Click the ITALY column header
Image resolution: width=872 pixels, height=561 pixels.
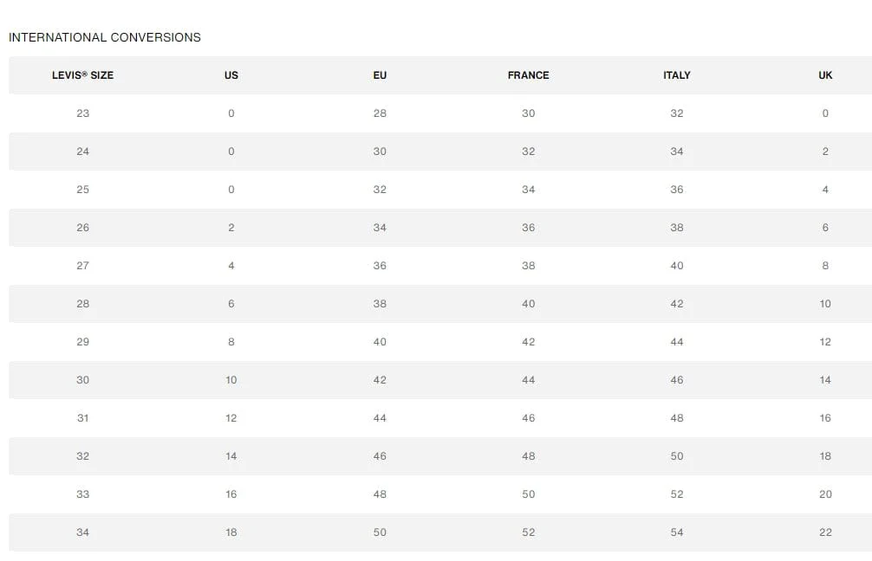[677, 75]
